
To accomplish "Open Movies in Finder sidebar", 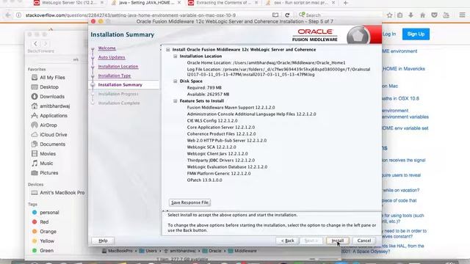I will 43,154.
